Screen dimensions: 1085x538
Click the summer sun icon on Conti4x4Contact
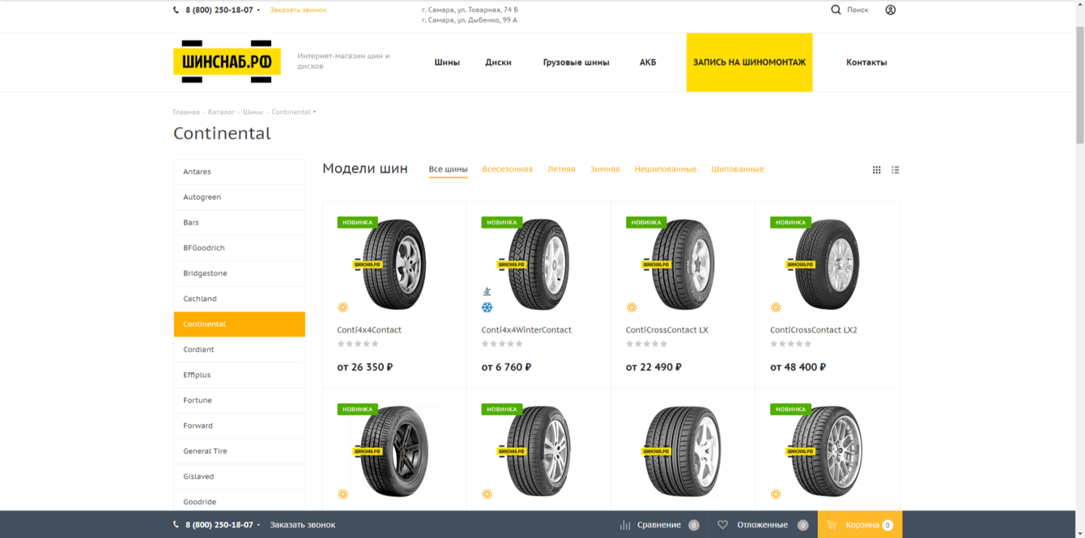pos(343,307)
